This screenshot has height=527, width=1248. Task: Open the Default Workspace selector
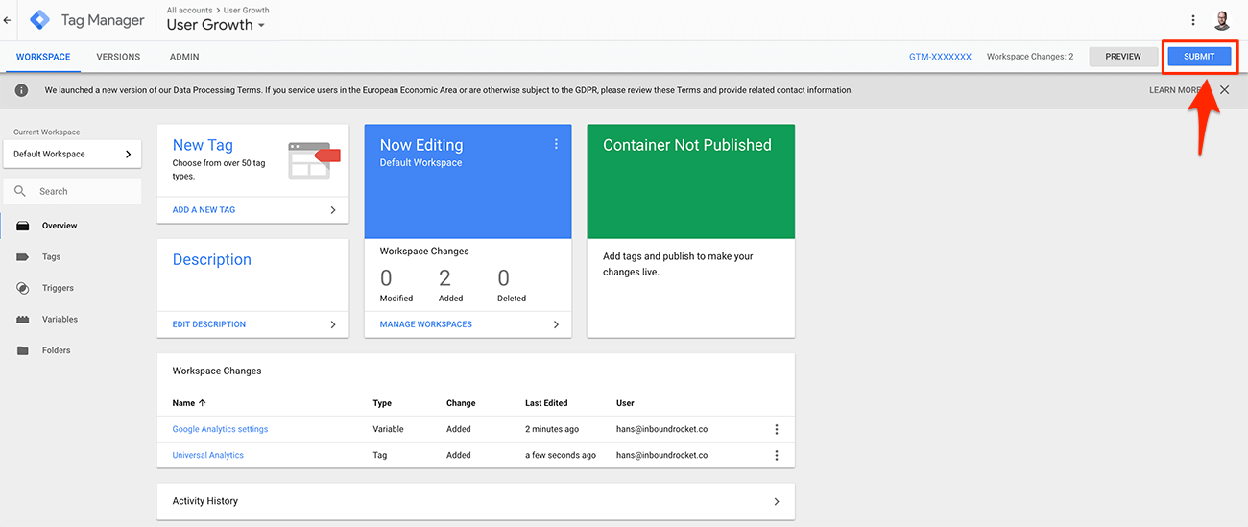click(x=72, y=154)
